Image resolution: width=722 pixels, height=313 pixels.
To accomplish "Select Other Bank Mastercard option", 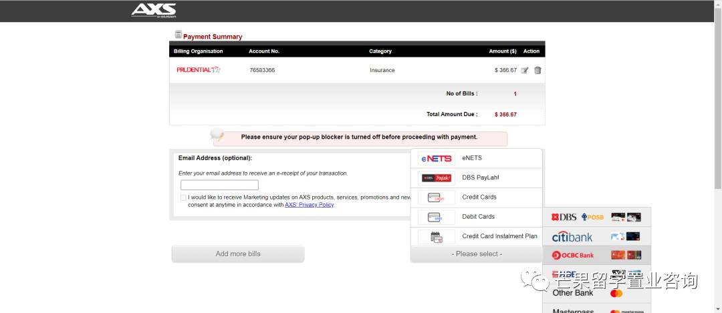I will pyautogui.click(x=596, y=293).
